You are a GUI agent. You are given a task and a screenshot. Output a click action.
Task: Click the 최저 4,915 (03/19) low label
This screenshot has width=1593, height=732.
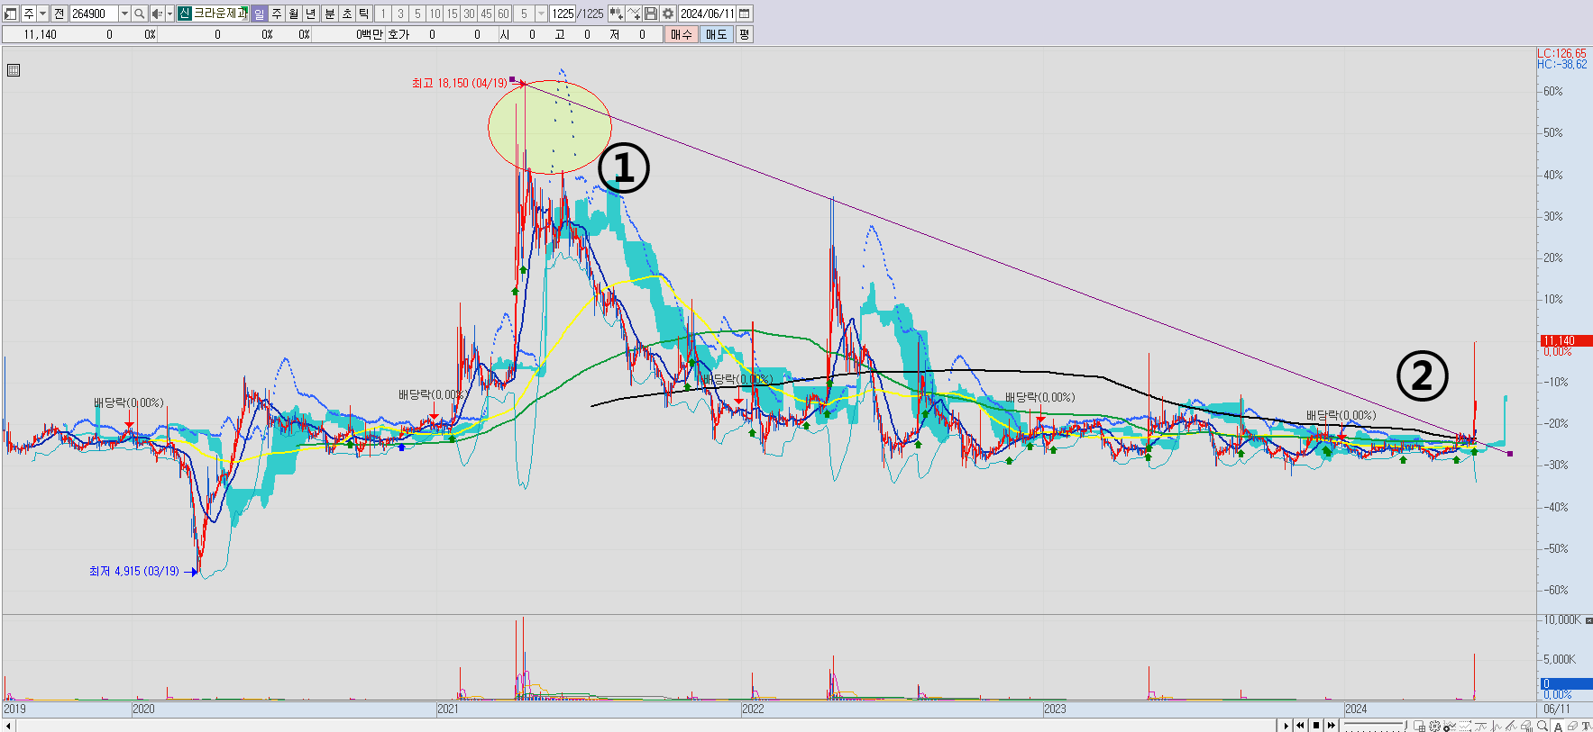pos(134,571)
